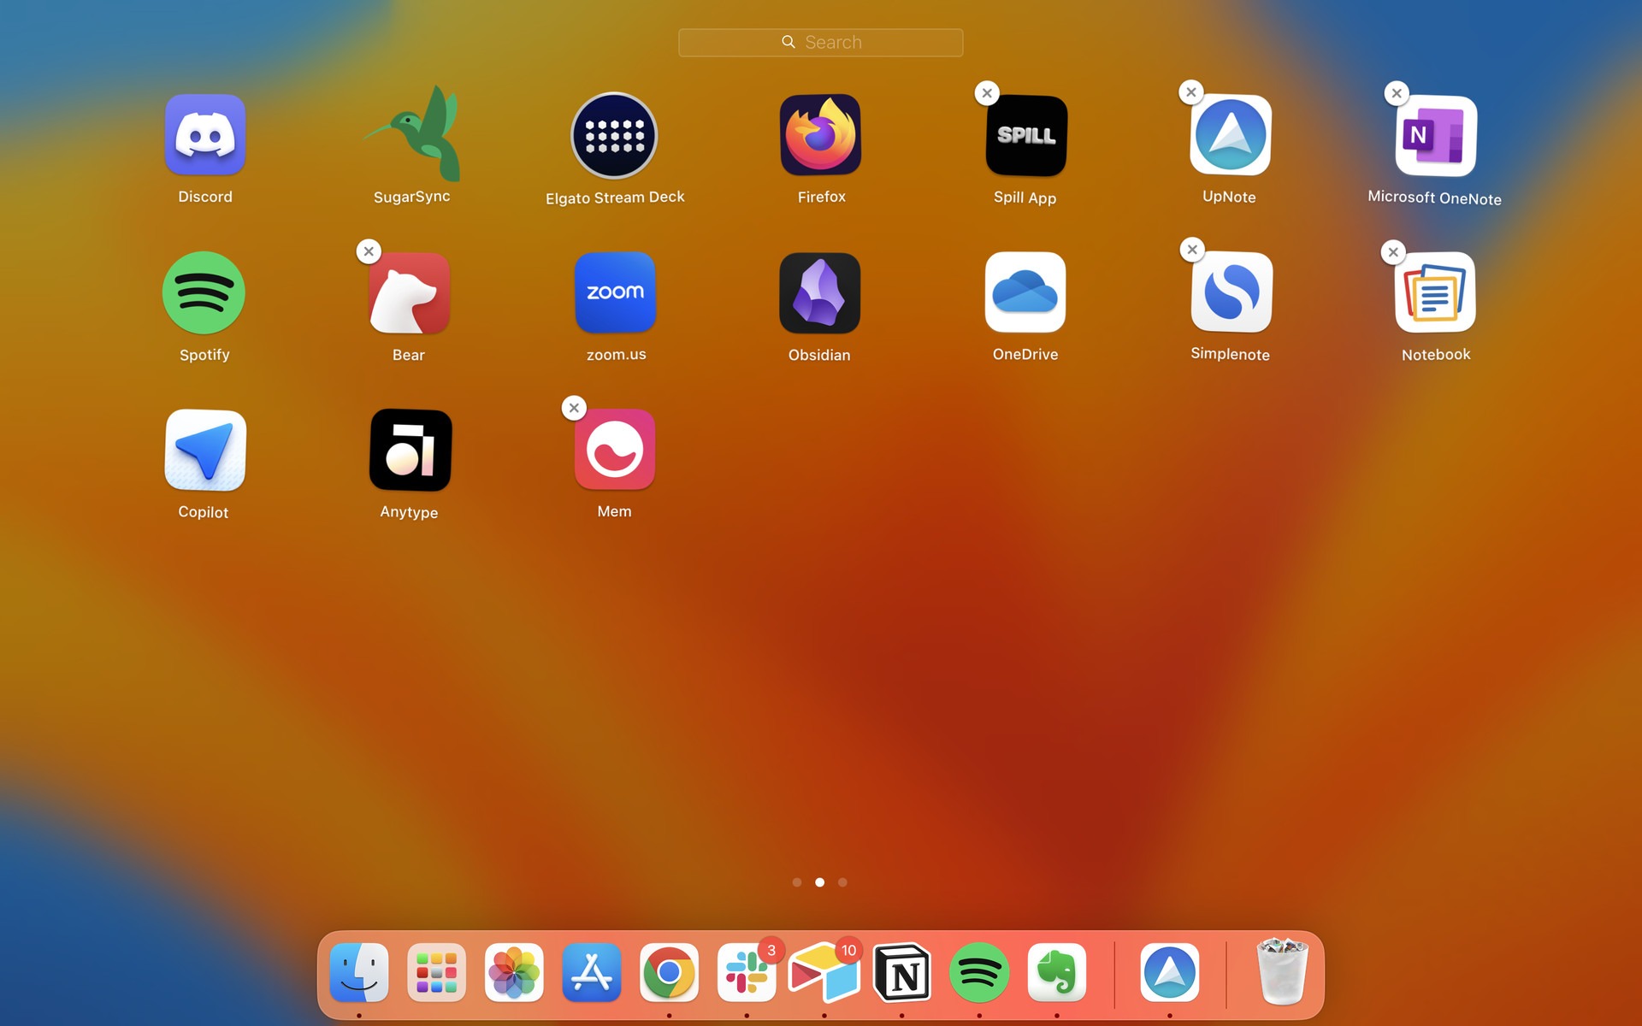1642x1026 pixels.
Task: Delete Bear using its X badge
Action: coord(369,251)
